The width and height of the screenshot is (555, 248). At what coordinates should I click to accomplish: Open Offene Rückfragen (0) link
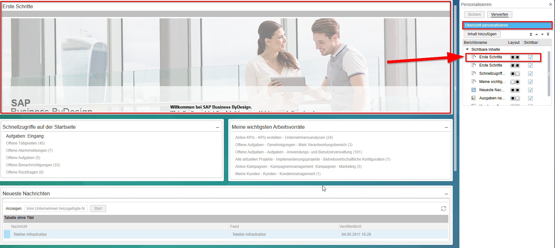(x=25, y=172)
